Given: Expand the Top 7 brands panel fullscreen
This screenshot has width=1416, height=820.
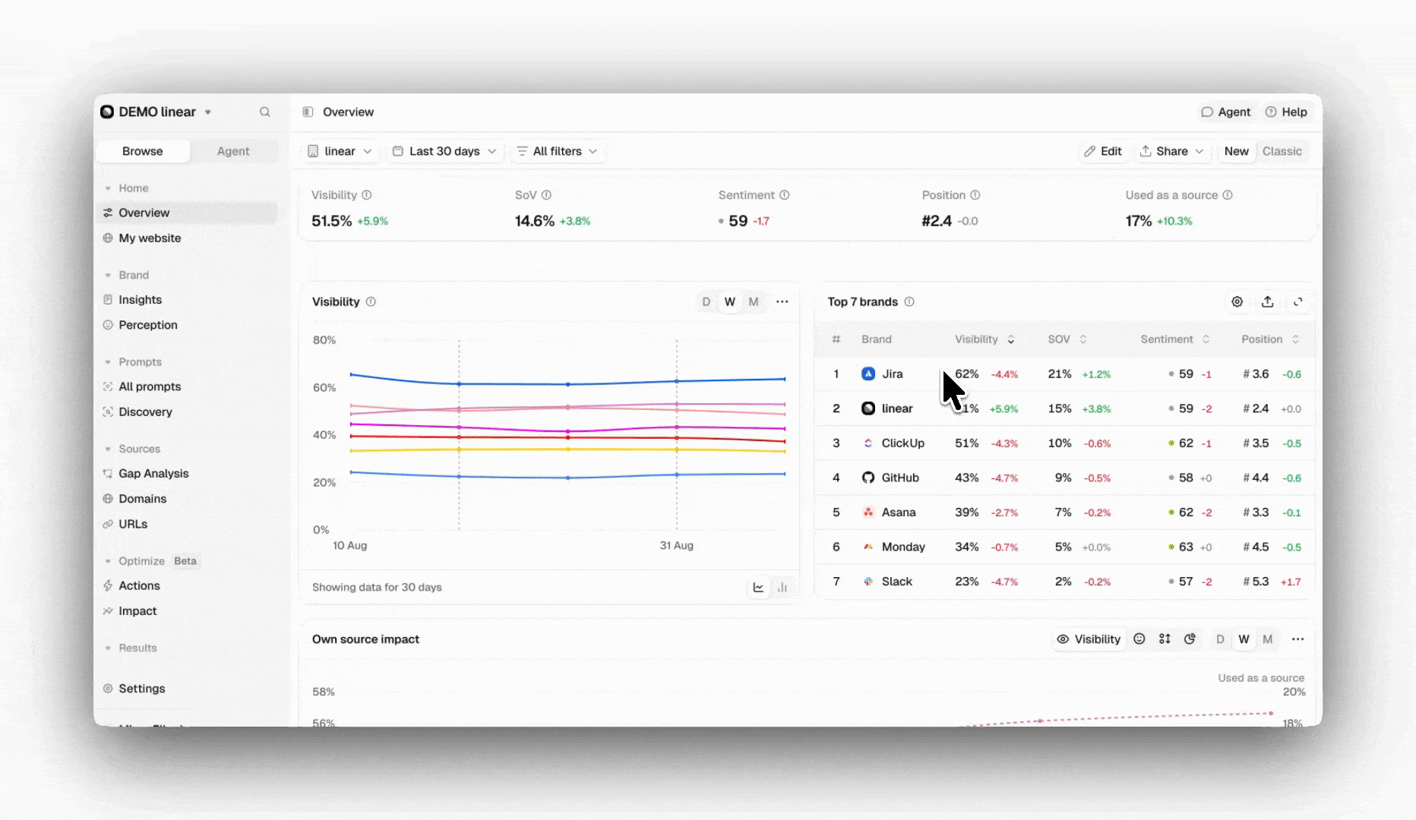Looking at the screenshot, I should coord(1297,301).
